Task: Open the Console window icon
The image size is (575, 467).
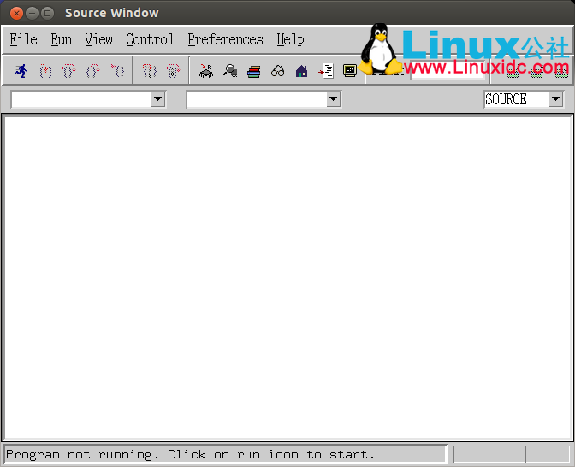Action: (x=350, y=70)
